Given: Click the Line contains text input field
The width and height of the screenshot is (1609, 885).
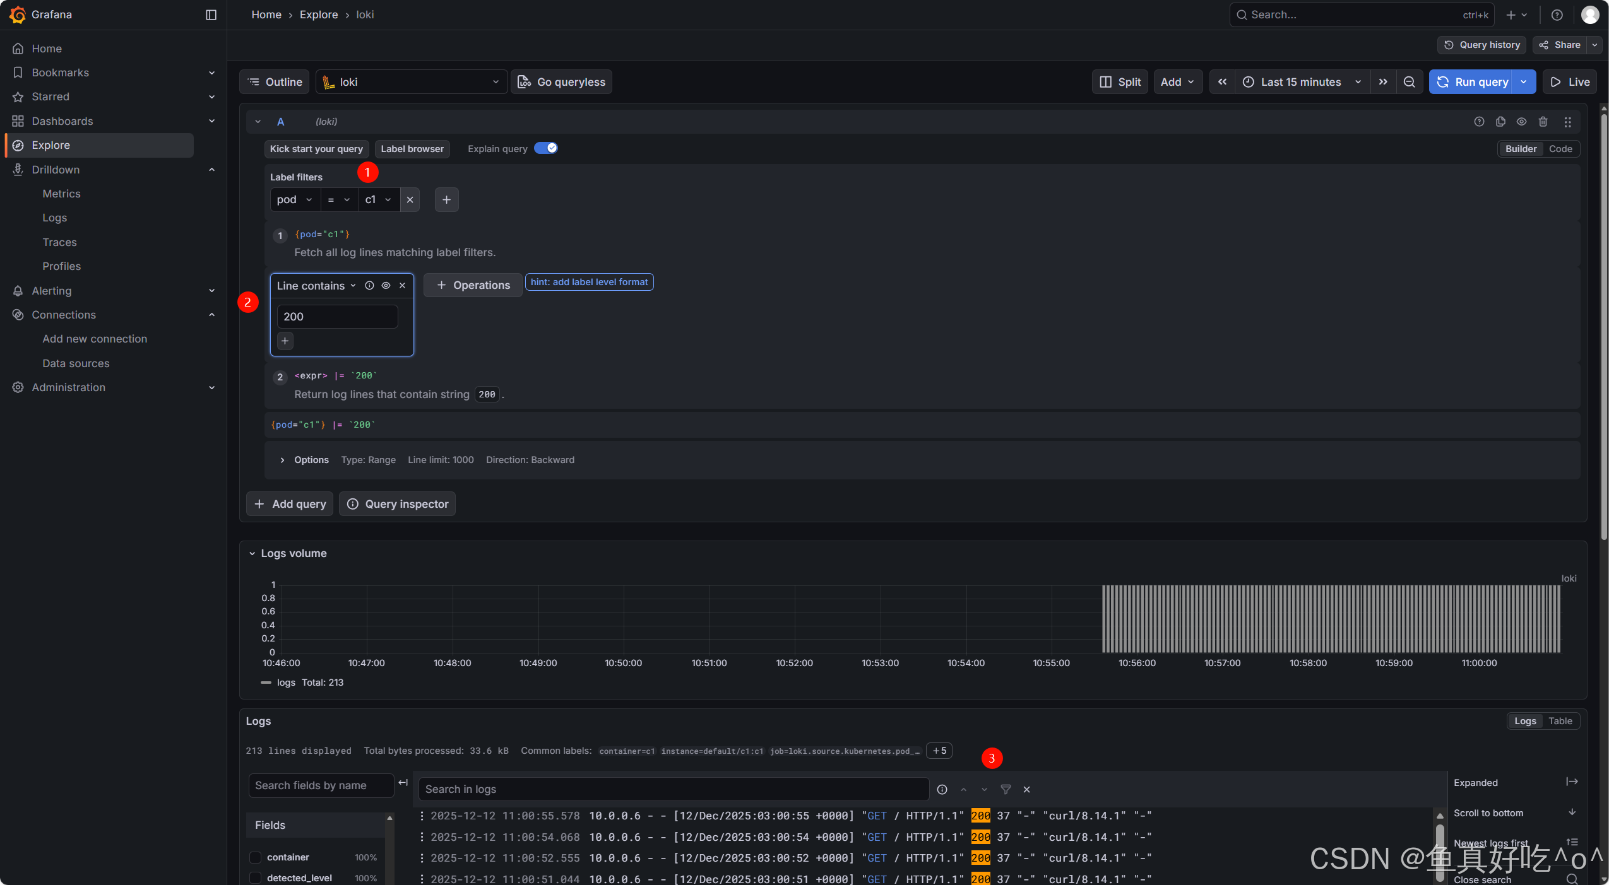Looking at the screenshot, I should [337, 317].
